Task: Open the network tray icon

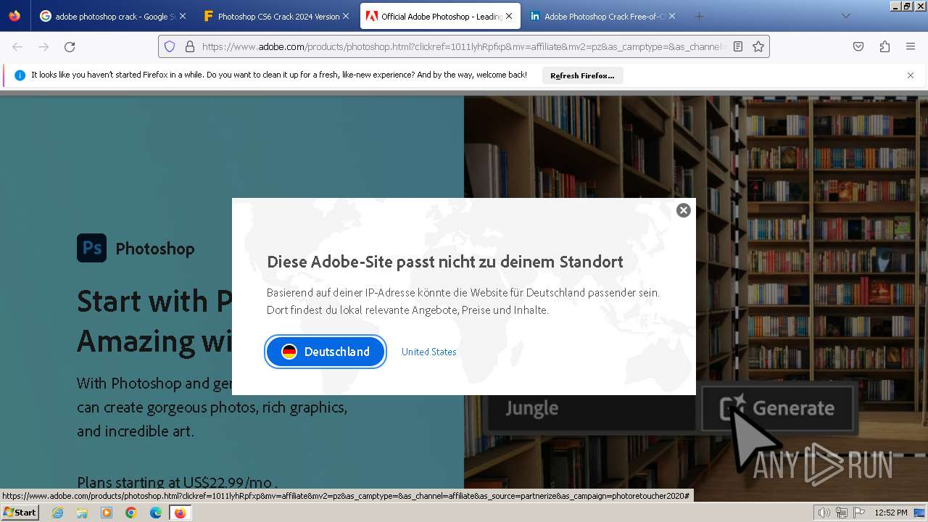Action: [841, 513]
